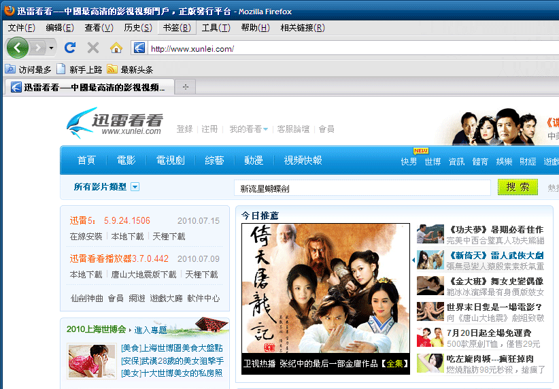The image size is (559, 389).
Task: Open the 仙劍神曲 link
Action: coord(86,298)
